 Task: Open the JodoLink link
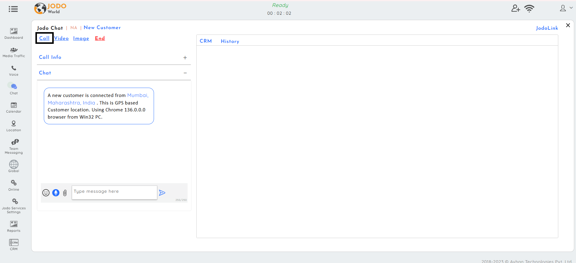tap(547, 28)
